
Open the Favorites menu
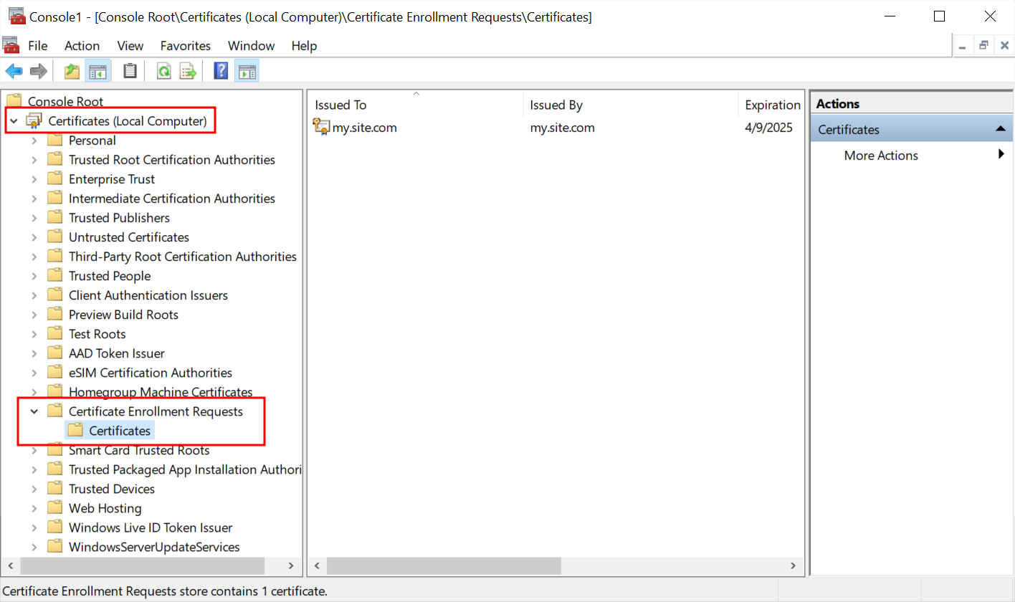click(186, 46)
